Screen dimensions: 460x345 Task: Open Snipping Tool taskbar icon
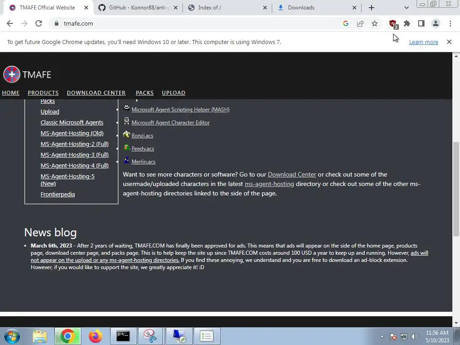coord(150,336)
